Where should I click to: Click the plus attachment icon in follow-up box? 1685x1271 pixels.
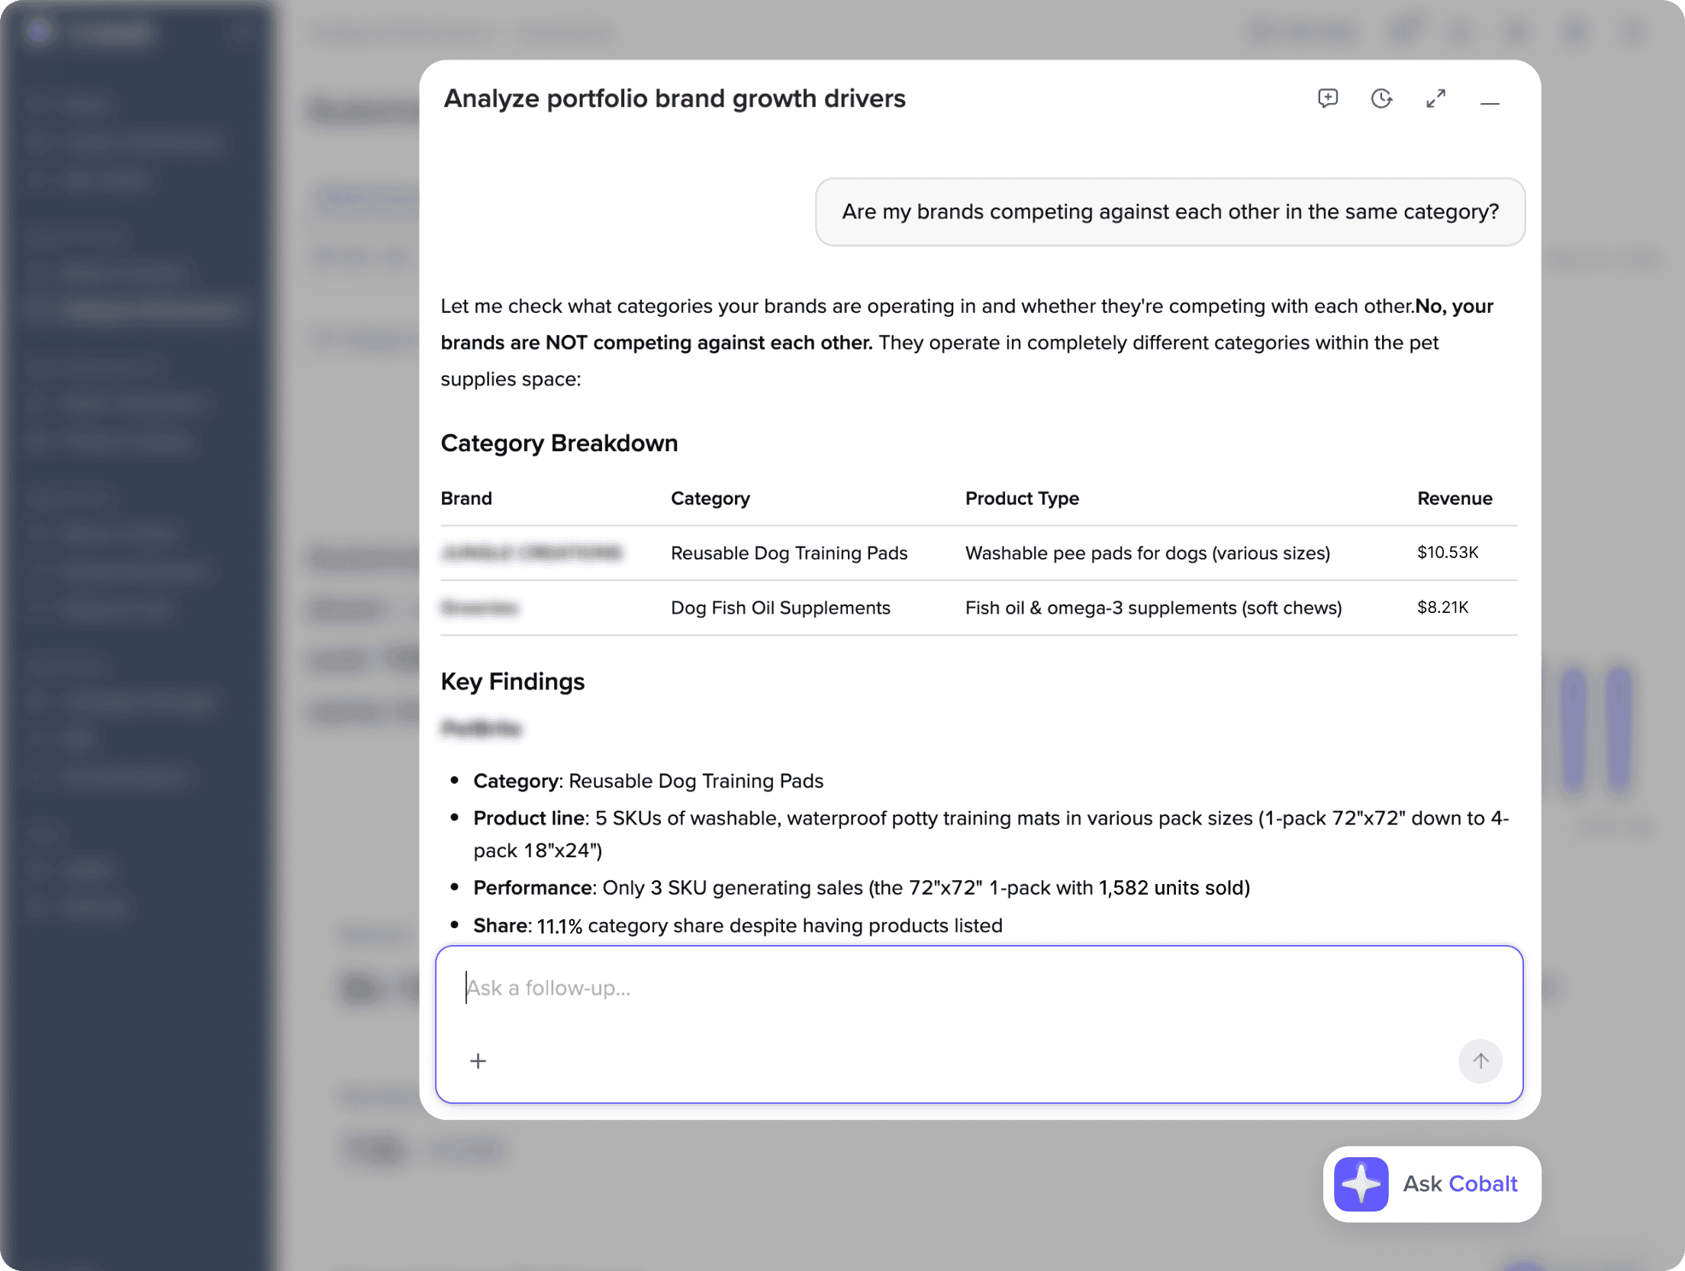478,1060
